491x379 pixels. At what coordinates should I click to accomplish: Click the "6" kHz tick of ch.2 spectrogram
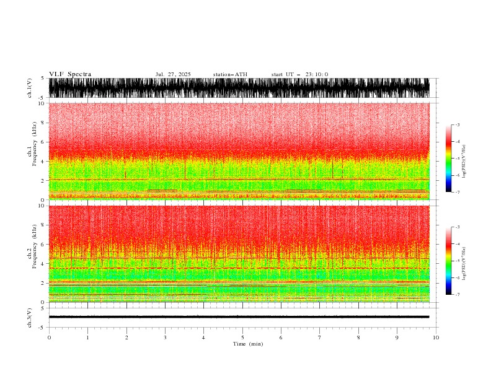pos(43,244)
